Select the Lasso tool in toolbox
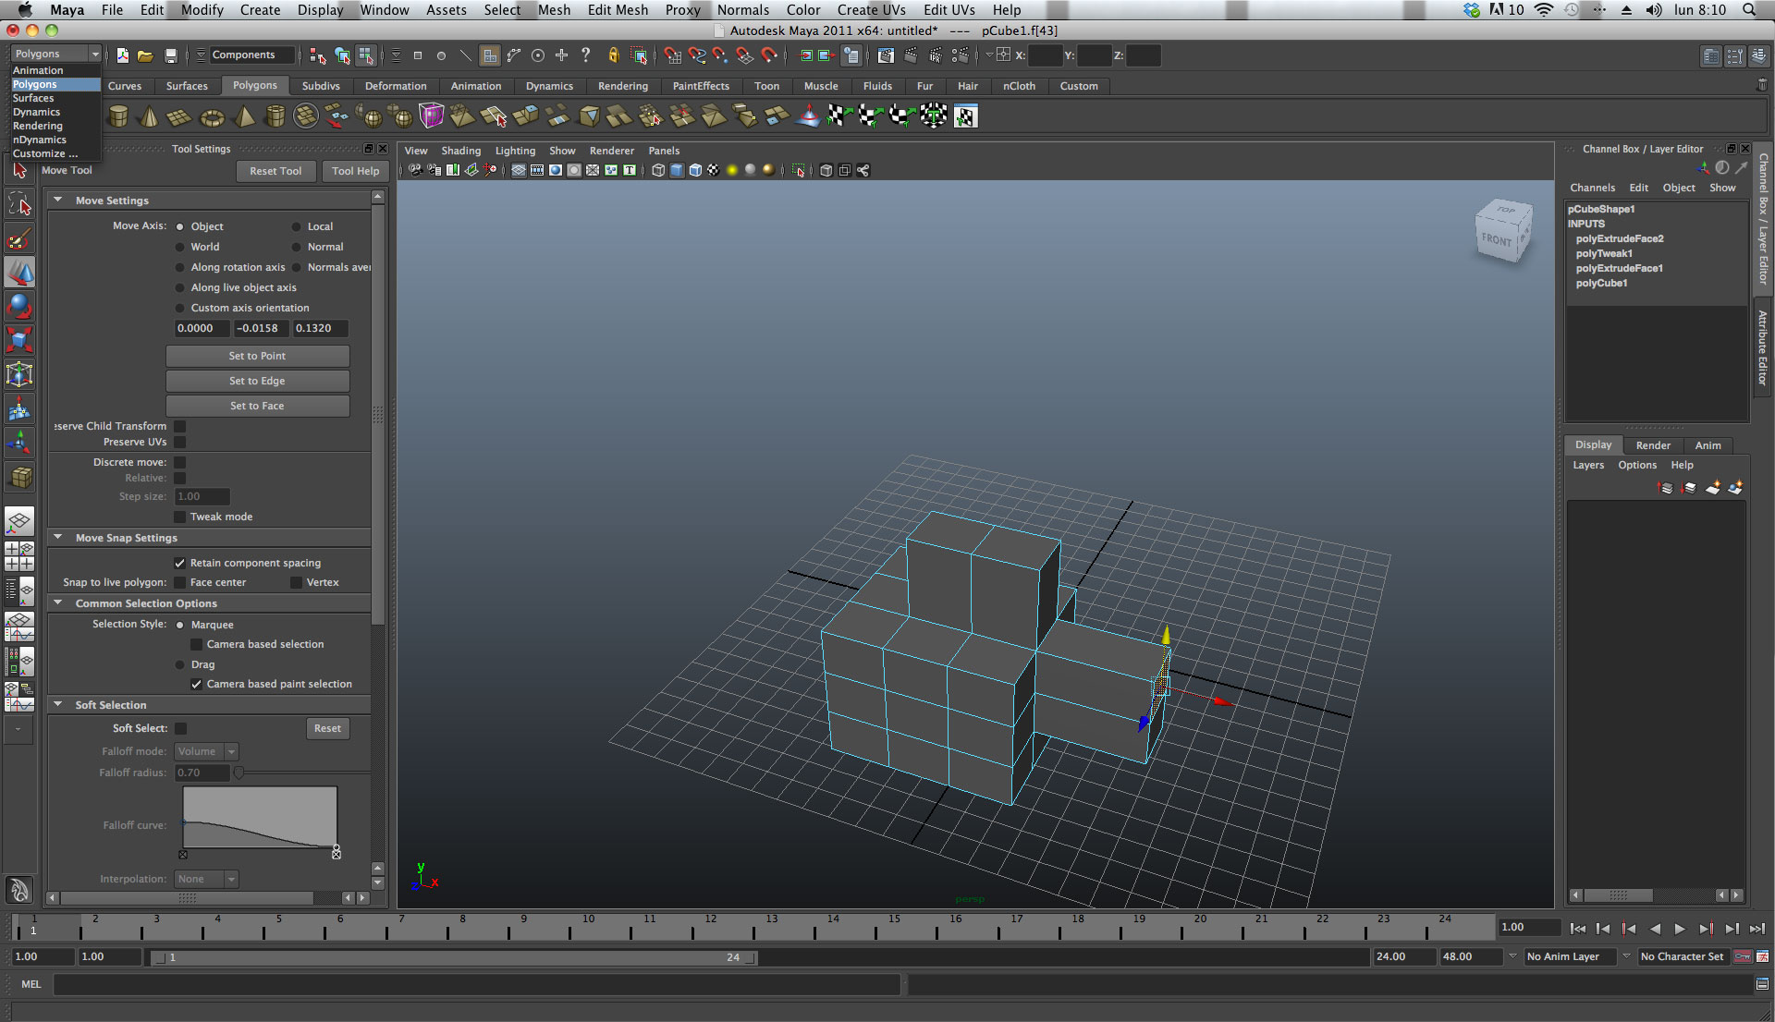The image size is (1775, 1022). pos(19,204)
